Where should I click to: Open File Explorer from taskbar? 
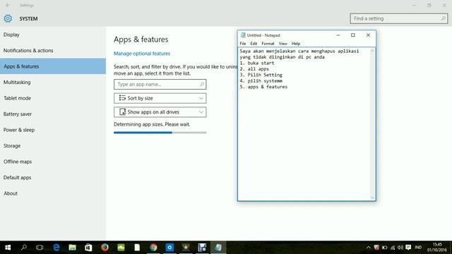coord(72,248)
